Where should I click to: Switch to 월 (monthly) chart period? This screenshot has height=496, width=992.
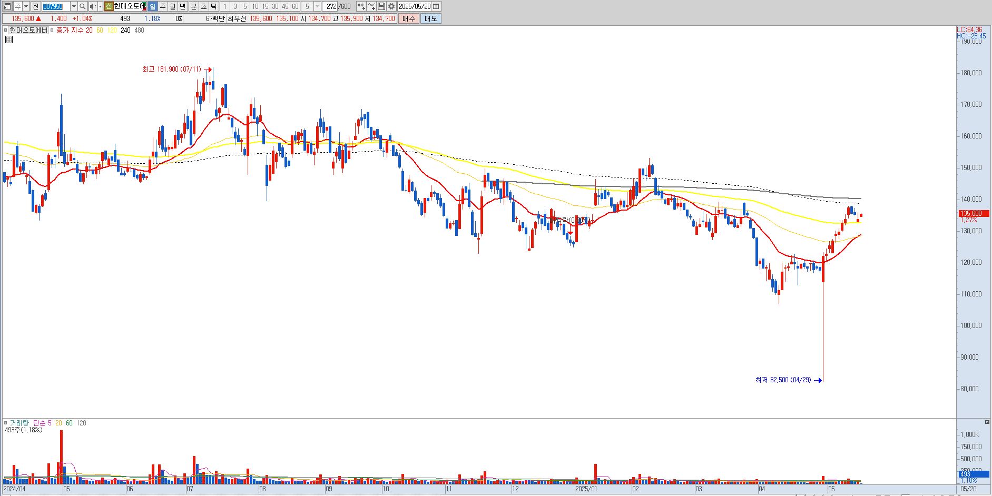(172, 6)
